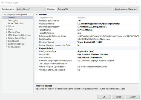Click the Intermediate Directory value field
This screenshot has width=141, height=100.
click(x=108, y=27)
